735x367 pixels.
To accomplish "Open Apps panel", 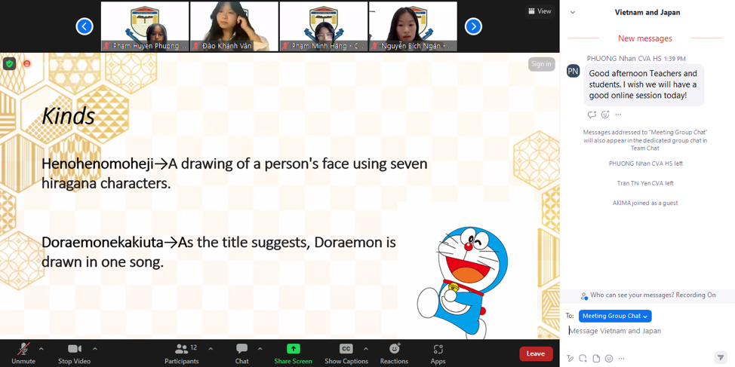I will point(438,353).
